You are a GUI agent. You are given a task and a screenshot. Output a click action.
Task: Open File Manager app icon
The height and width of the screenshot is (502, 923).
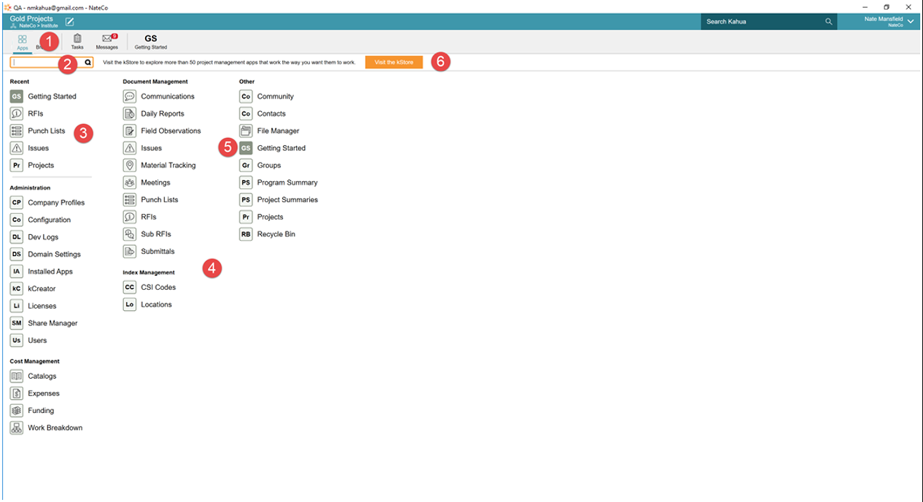[246, 131]
